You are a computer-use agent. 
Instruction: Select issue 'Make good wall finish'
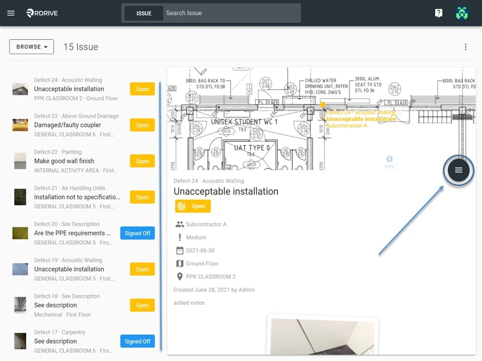click(64, 161)
